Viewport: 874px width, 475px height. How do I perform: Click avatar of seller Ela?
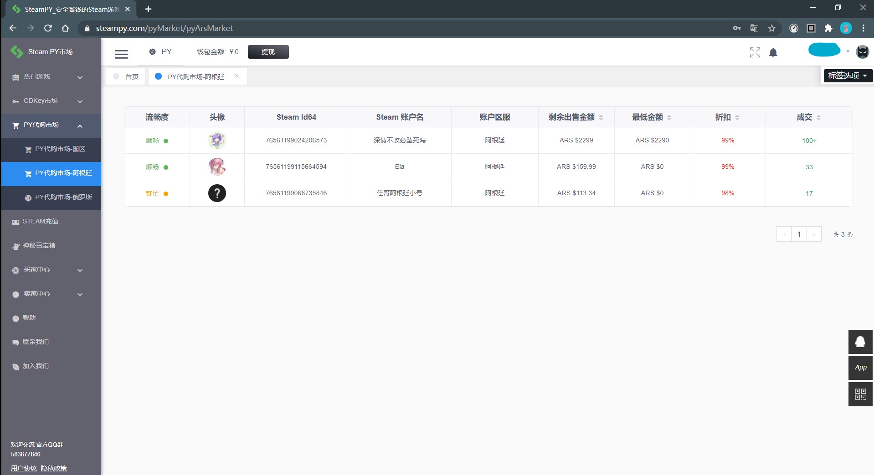[x=217, y=167]
